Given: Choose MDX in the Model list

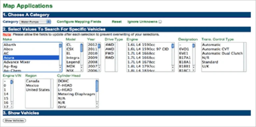Looking at the screenshot, I should coord(73,66).
